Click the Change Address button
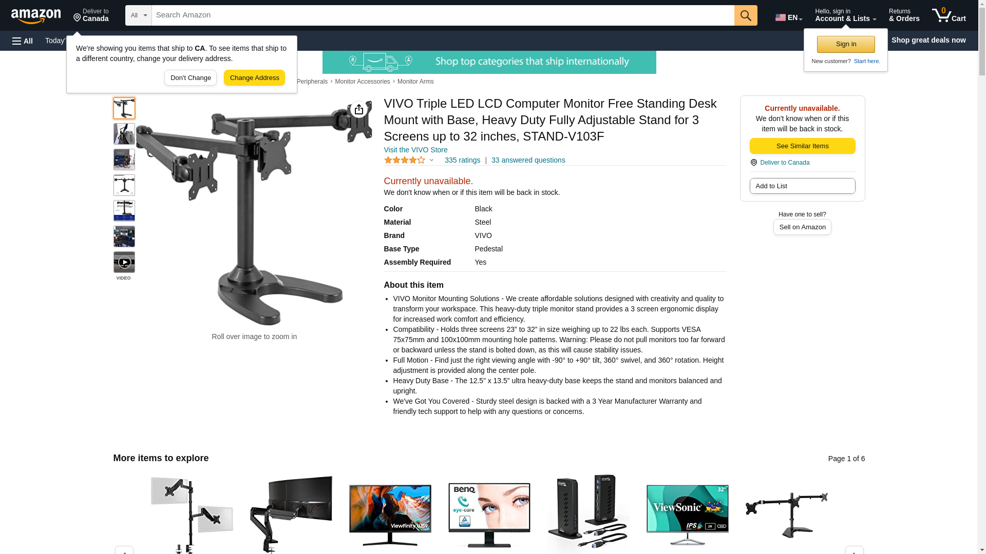 (x=254, y=78)
